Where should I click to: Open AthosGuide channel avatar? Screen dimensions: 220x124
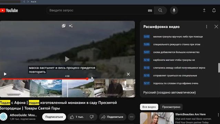tap(4, 117)
